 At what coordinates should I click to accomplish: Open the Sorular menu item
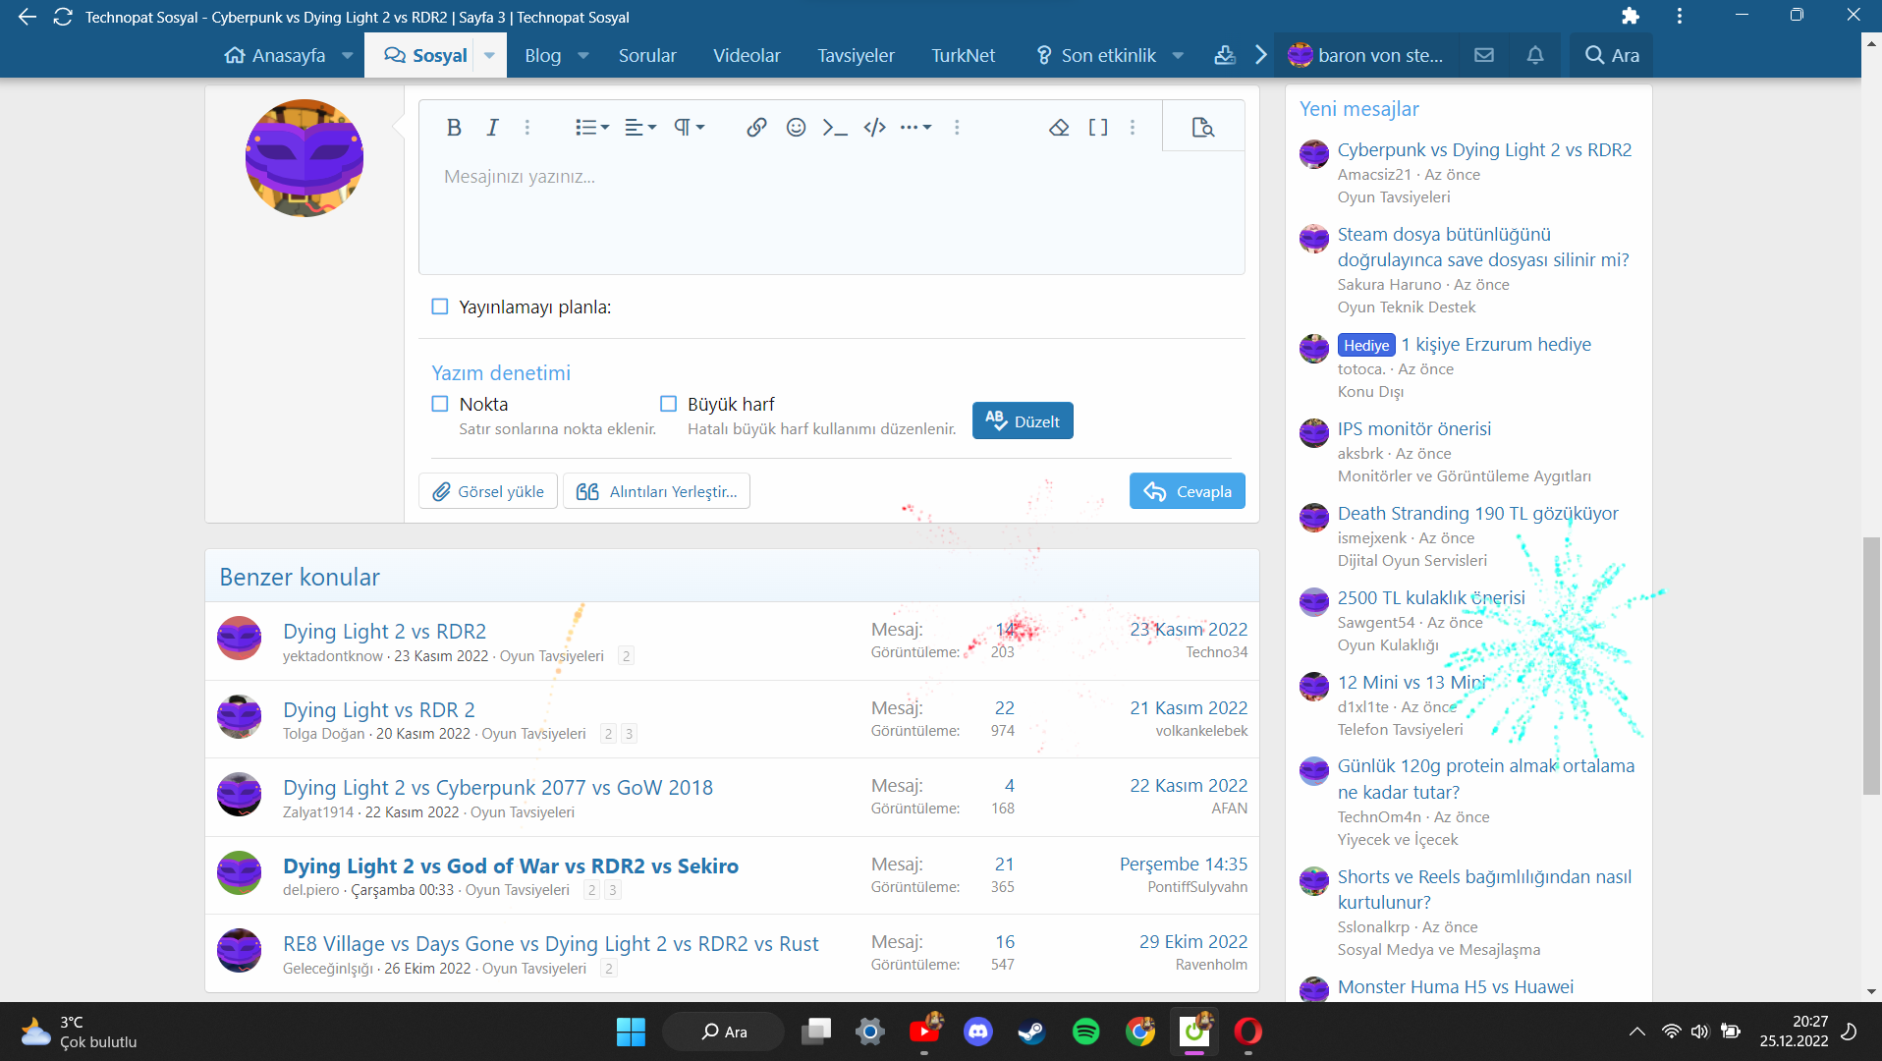pos(647,55)
